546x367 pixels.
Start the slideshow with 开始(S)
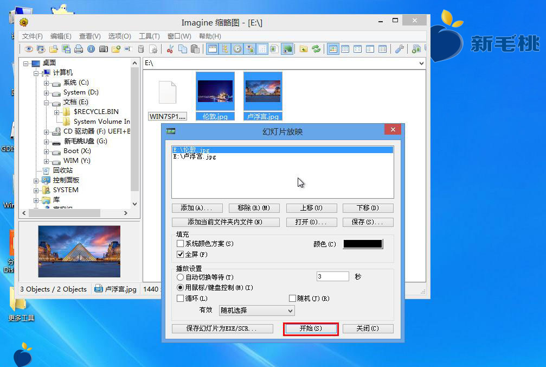click(x=311, y=328)
